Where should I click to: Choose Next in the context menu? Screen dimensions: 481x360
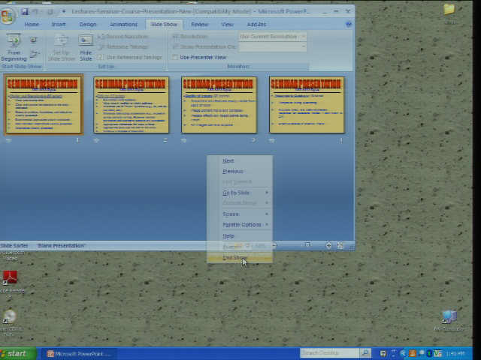pos(240,160)
